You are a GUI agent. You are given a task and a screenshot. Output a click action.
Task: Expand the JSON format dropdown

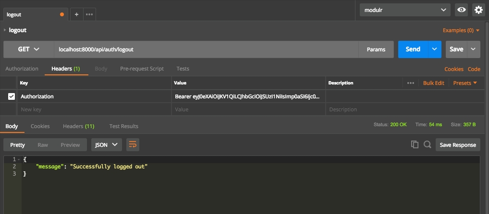pyautogui.click(x=106, y=144)
